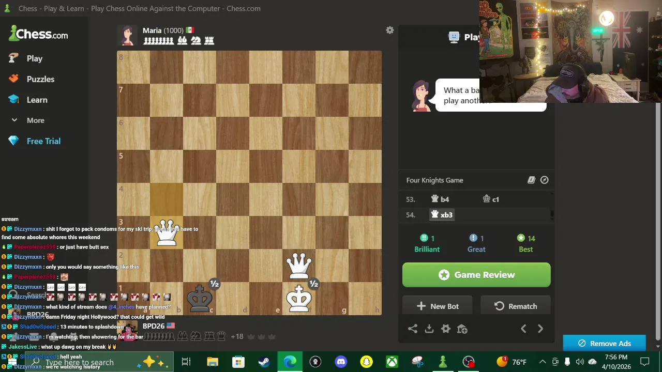
Task: Open Discord from the taskbar
Action: 341,362
